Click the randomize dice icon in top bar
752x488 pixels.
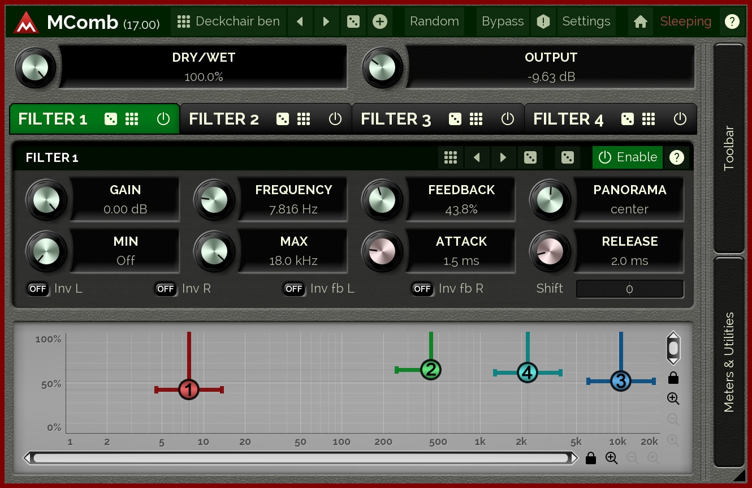tap(353, 22)
